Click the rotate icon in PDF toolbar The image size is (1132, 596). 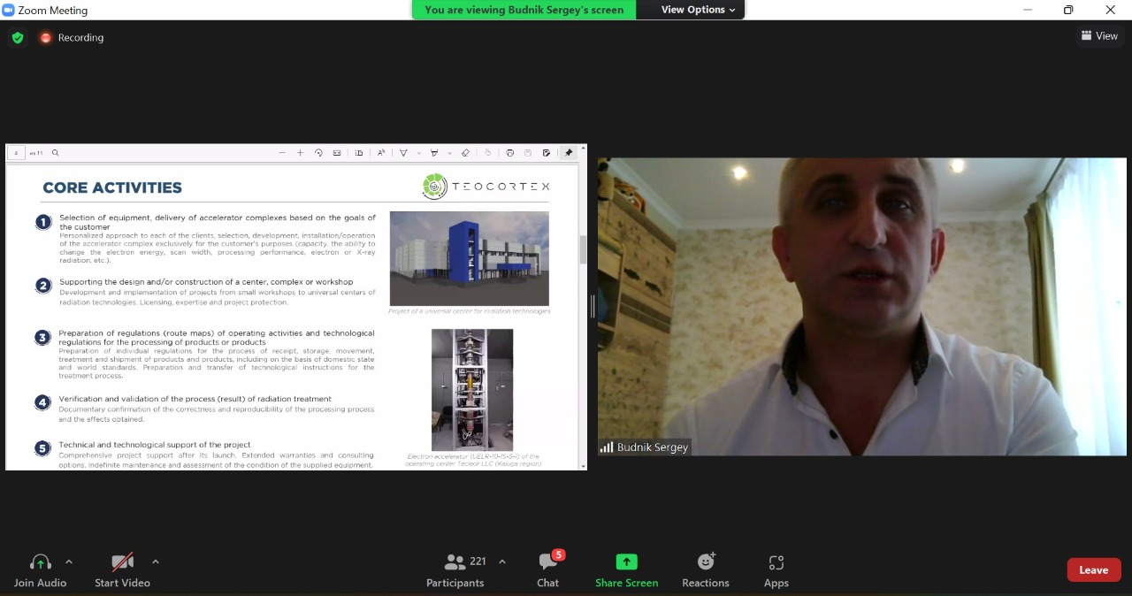click(x=318, y=153)
